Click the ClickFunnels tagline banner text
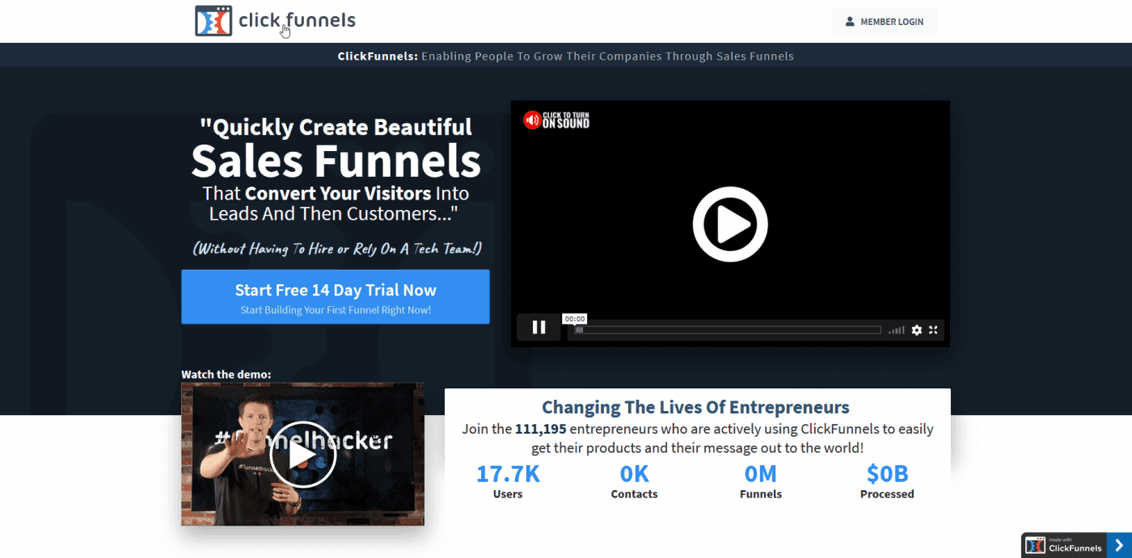The height and width of the screenshot is (558, 1132). [x=565, y=57]
